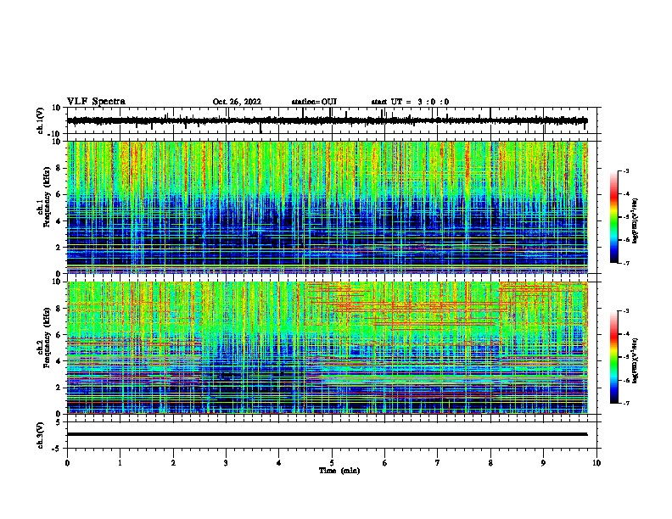Click time-axis tick label "1"
Image resolution: width=672 pixels, height=519 pixels.
120,463
